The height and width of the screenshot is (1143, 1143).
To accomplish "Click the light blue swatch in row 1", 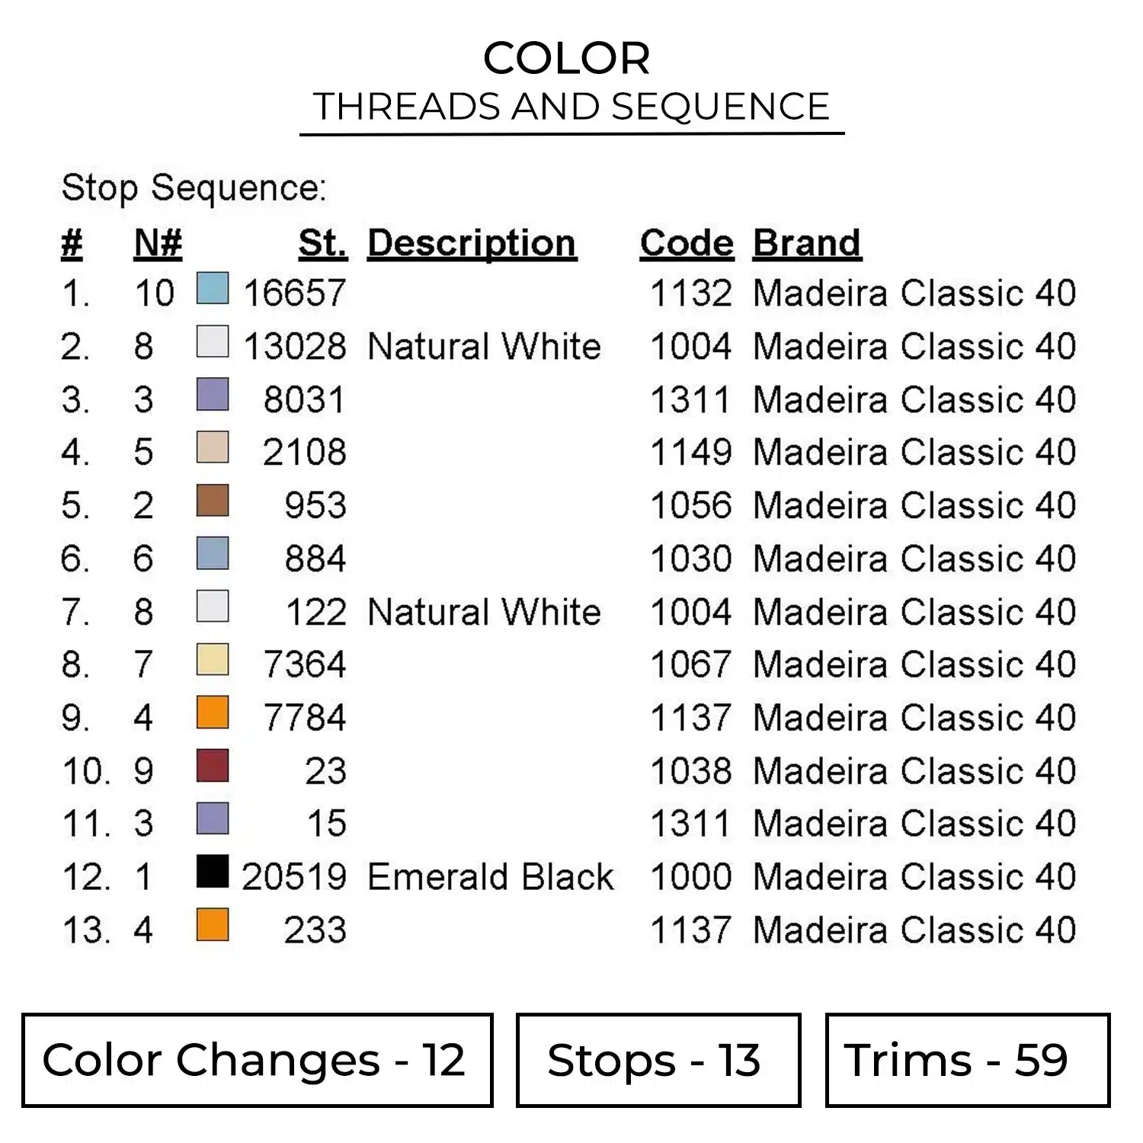I will tap(213, 289).
